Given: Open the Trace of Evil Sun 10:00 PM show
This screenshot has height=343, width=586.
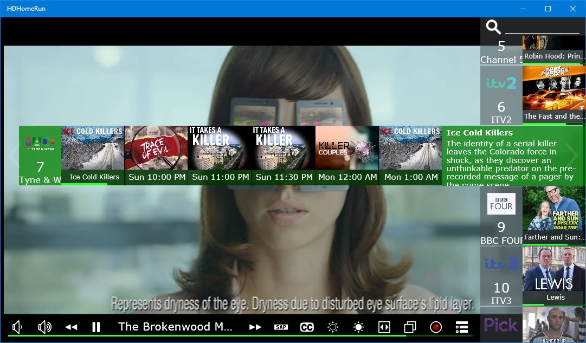Looking at the screenshot, I should [156, 156].
